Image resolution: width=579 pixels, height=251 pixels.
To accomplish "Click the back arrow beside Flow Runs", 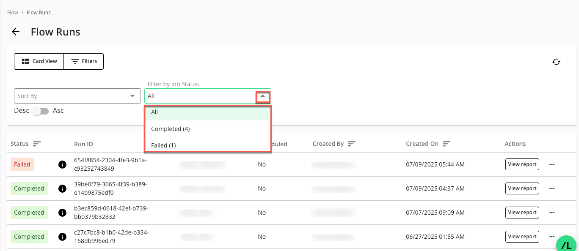I will click(x=16, y=32).
